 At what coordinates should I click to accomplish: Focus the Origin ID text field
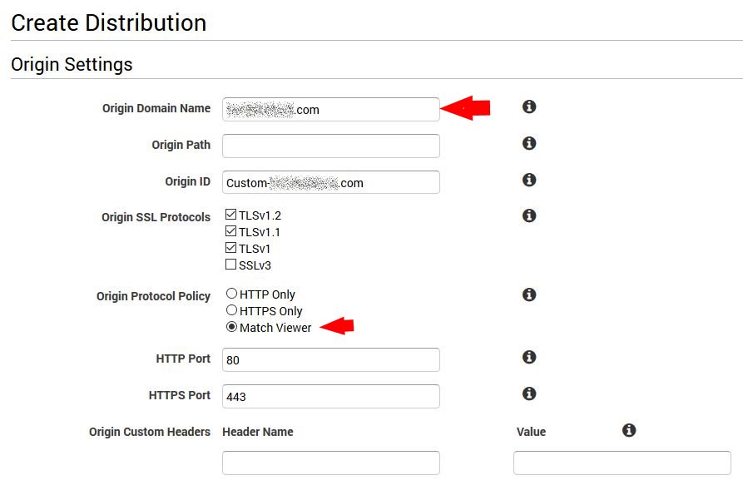coord(331,182)
